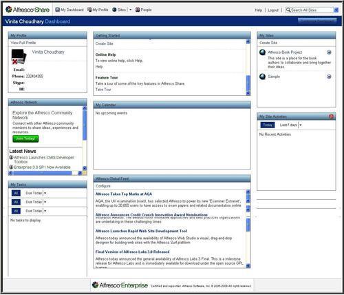Click the Getting Started scrollbar thumb
The width and height of the screenshot is (344, 295).
(248, 83)
